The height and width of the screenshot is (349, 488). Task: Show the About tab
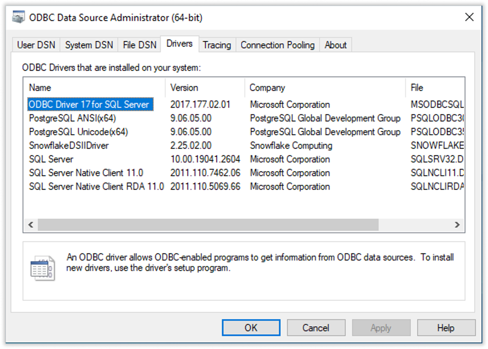pyautogui.click(x=336, y=45)
